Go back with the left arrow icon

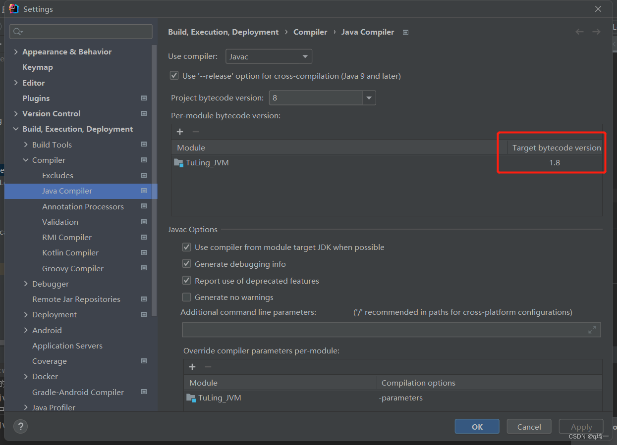click(x=579, y=32)
